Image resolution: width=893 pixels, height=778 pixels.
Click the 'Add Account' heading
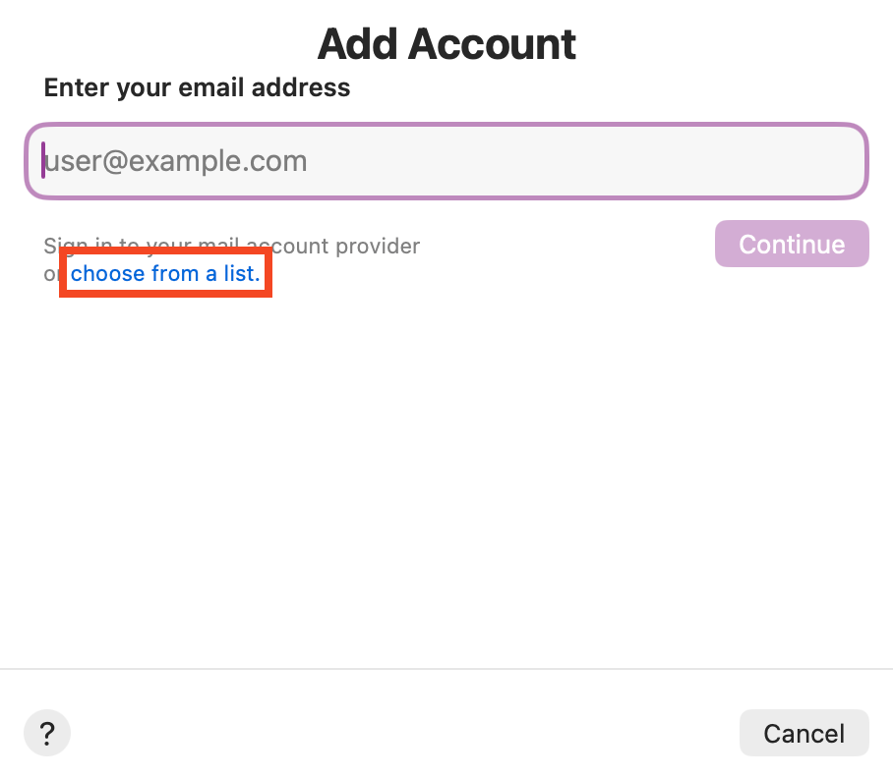[x=446, y=44]
